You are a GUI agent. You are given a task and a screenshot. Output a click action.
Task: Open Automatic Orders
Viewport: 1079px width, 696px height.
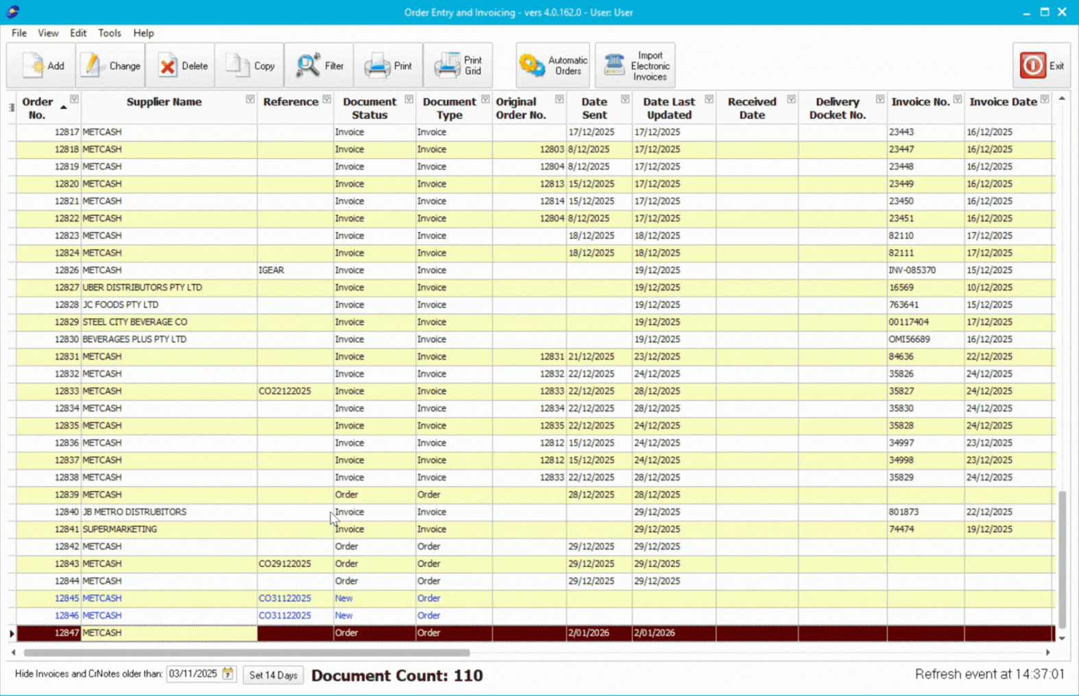pos(553,66)
